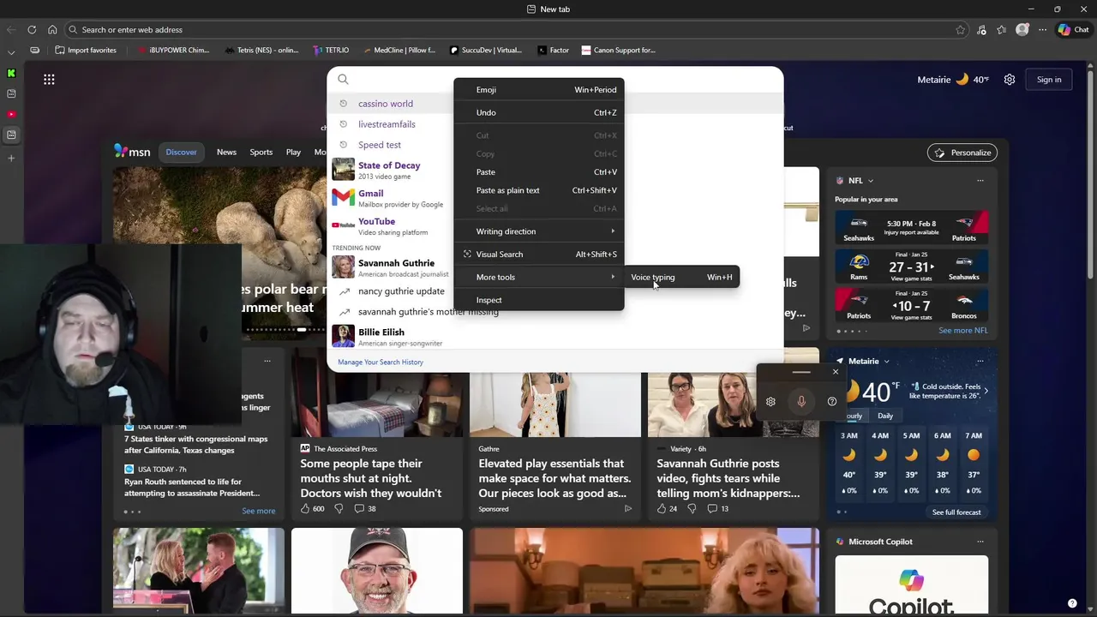Click the browser back arrow
The image size is (1097, 617).
pyautogui.click(x=11, y=29)
